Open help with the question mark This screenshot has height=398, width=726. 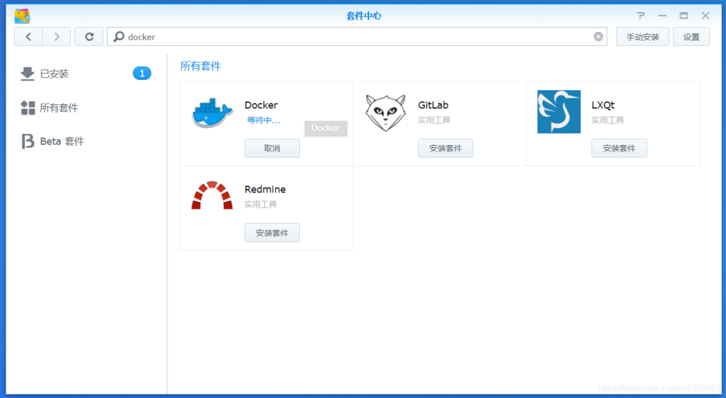tap(641, 16)
